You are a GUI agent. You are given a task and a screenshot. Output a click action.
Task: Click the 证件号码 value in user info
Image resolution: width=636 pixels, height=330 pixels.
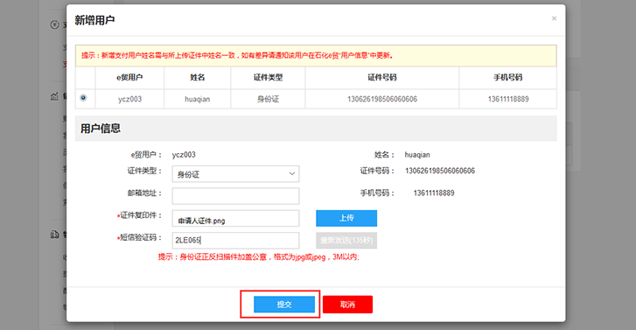tap(440, 171)
